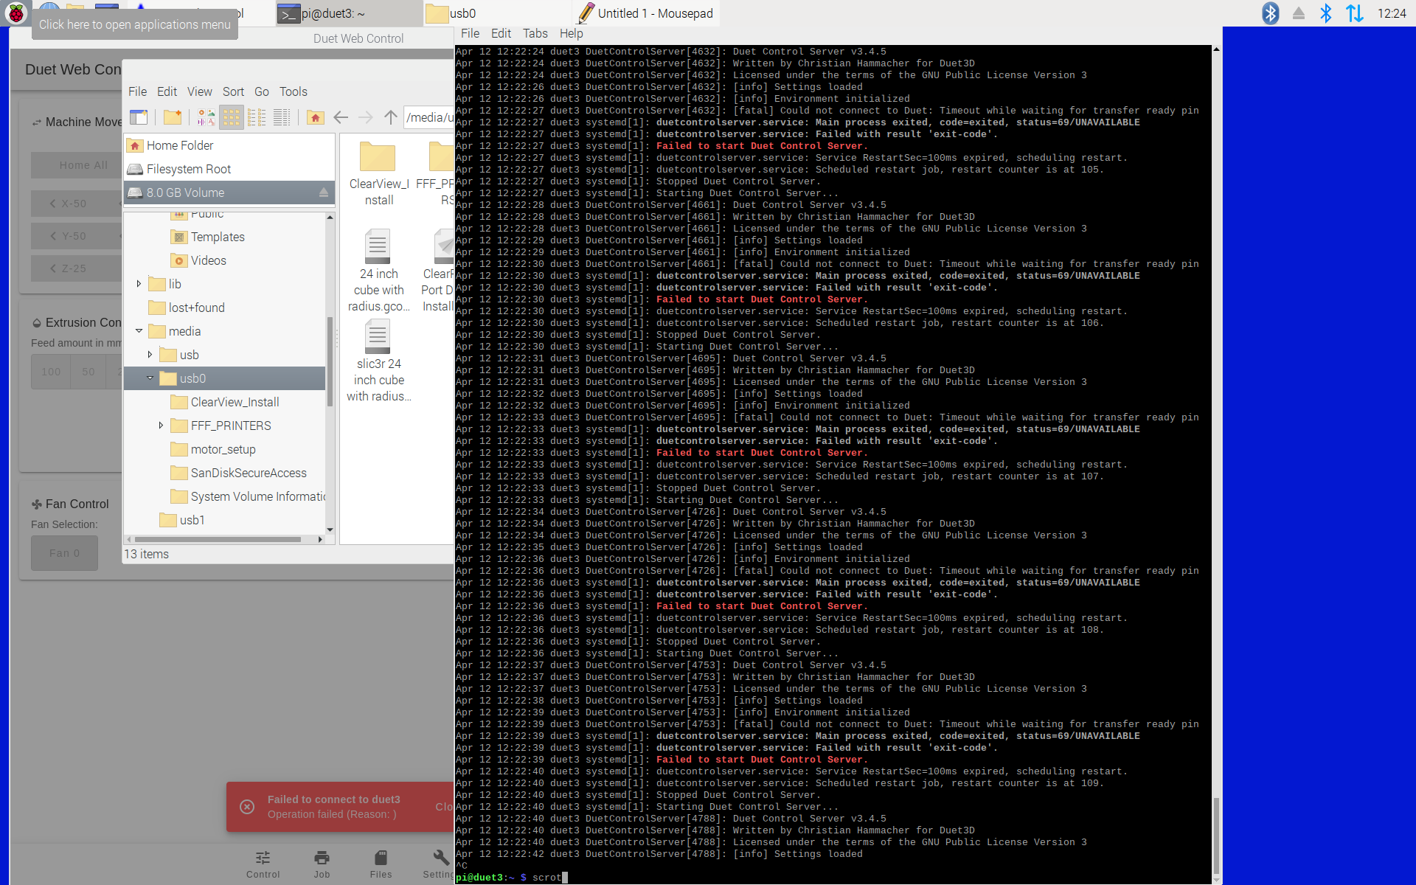Go to home folder via toolbar icon
This screenshot has height=885, width=1416.
coord(316,117)
